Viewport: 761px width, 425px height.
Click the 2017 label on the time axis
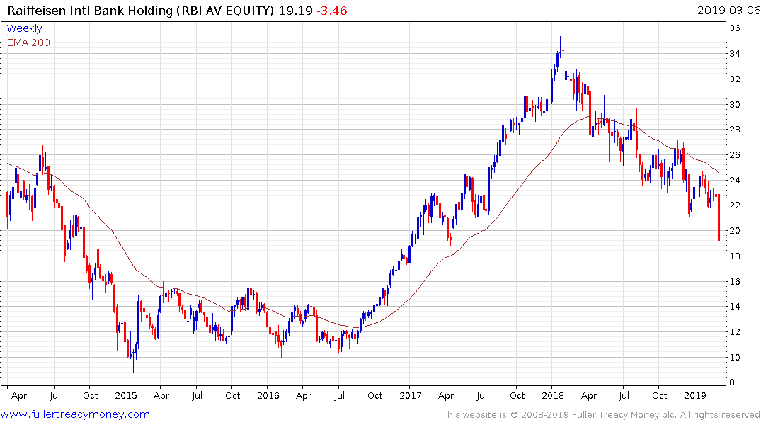(x=411, y=395)
